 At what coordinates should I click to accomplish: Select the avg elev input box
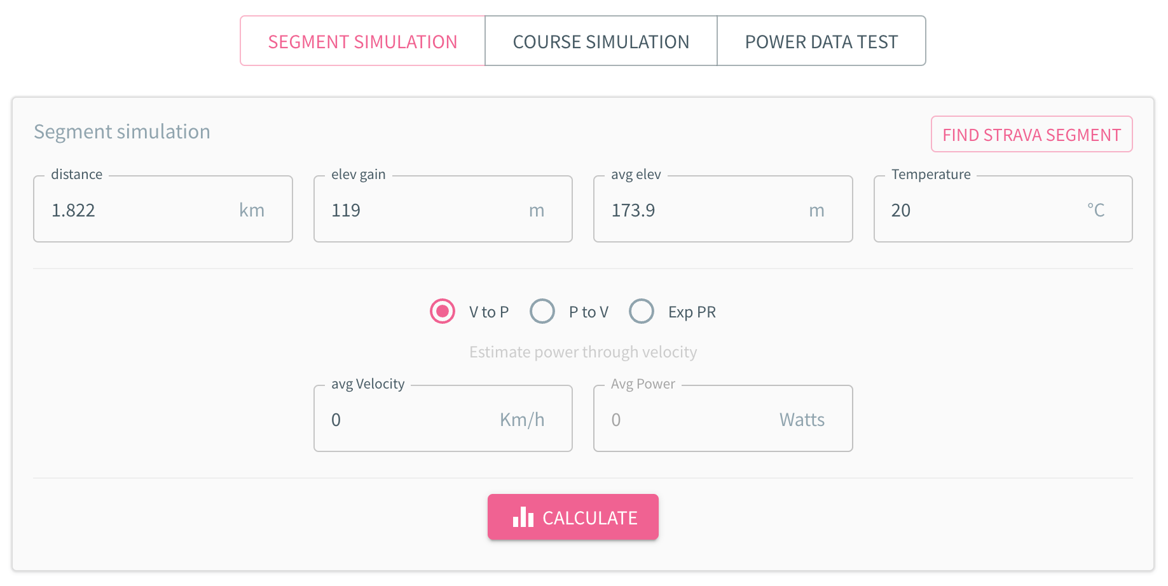pyautogui.click(x=699, y=210)
